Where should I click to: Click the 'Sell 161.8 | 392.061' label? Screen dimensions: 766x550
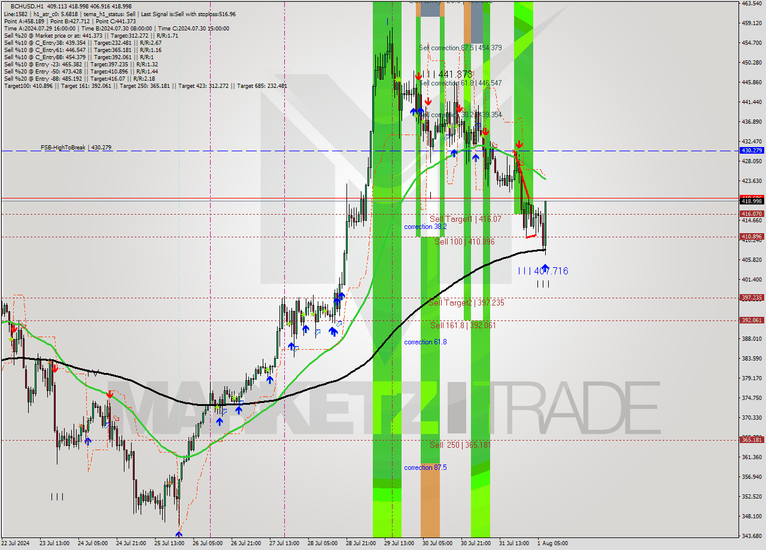point(463,325)
